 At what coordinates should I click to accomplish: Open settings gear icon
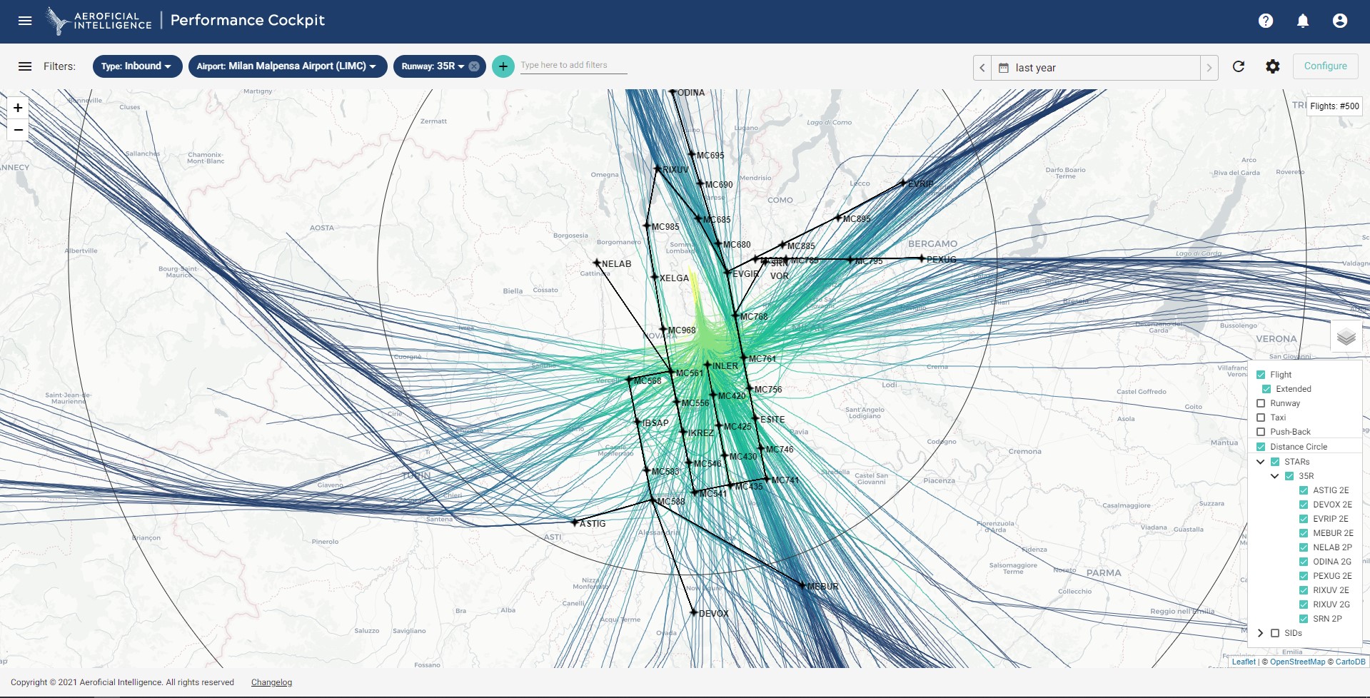tap(1273, 66)
